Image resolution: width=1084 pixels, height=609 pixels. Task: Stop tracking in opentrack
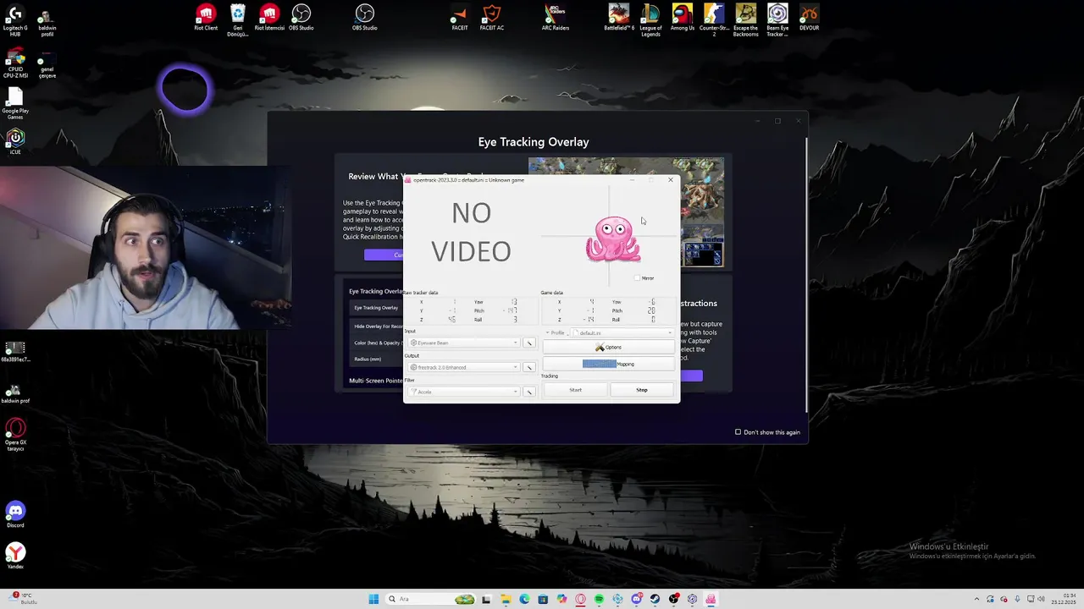[x=642, y=390]
